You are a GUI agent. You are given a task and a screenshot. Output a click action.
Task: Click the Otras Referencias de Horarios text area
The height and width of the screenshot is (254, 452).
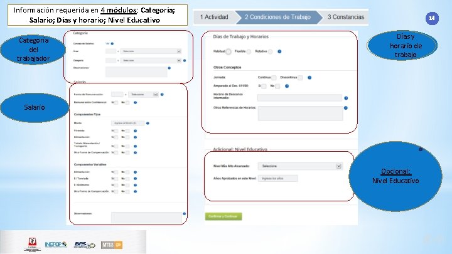click(300, 113)
